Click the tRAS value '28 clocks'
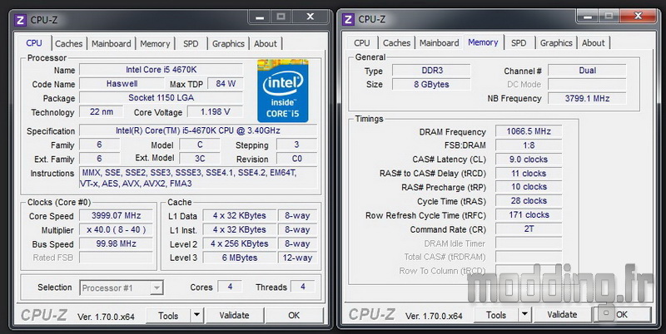666x334 pixels. coord(529,201)
